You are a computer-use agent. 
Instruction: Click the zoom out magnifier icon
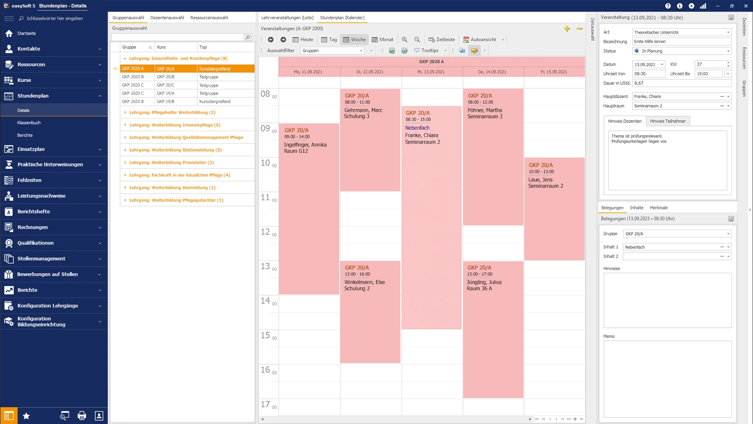[x=417, y=40]
